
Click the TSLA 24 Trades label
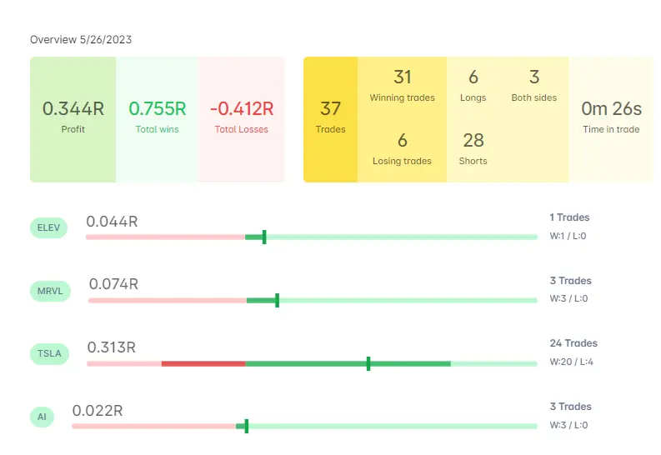pos(573,343)
